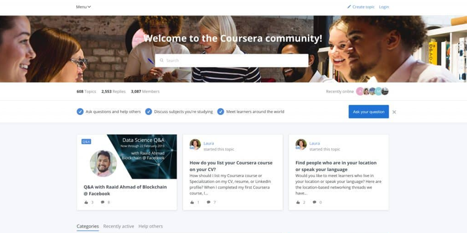Screen dimensions: 467x233
Task: Like the Q&A with Raaid Ahmad post
Action: 86,202
